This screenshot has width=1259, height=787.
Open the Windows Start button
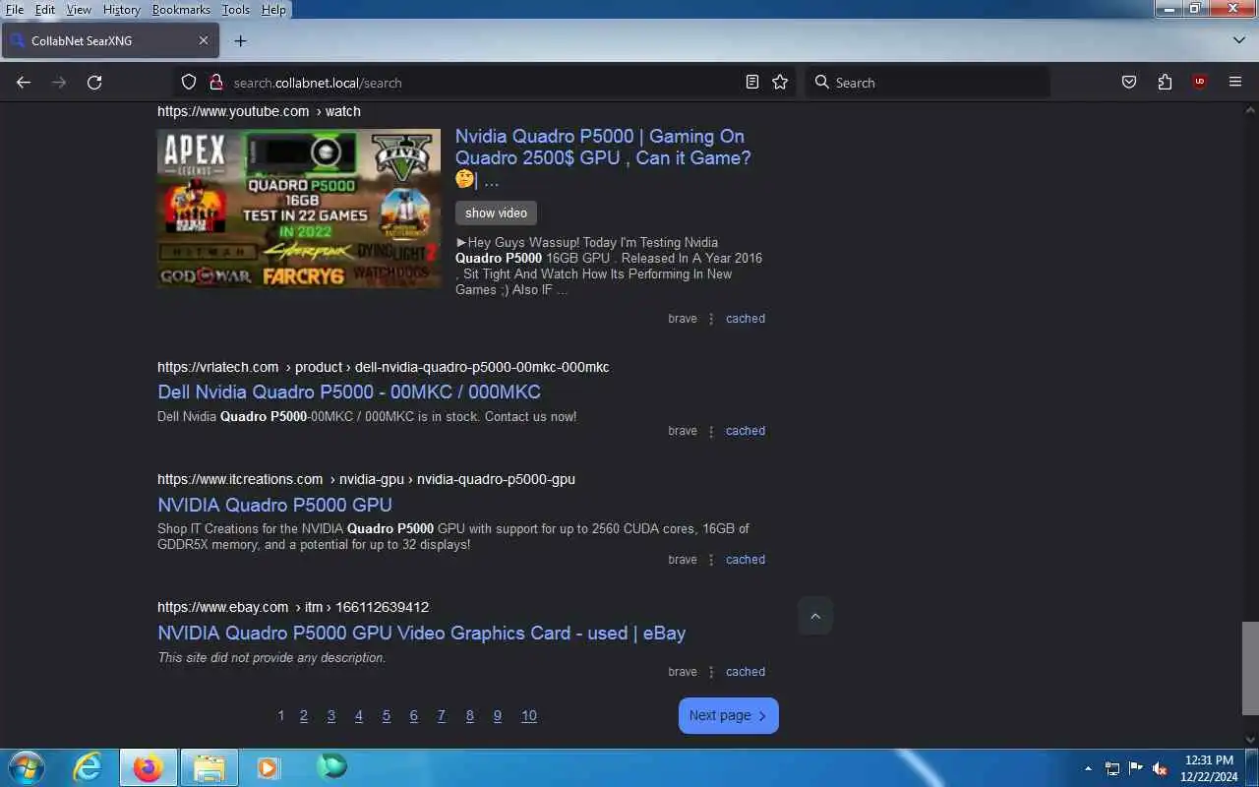[x=26, y=767]
